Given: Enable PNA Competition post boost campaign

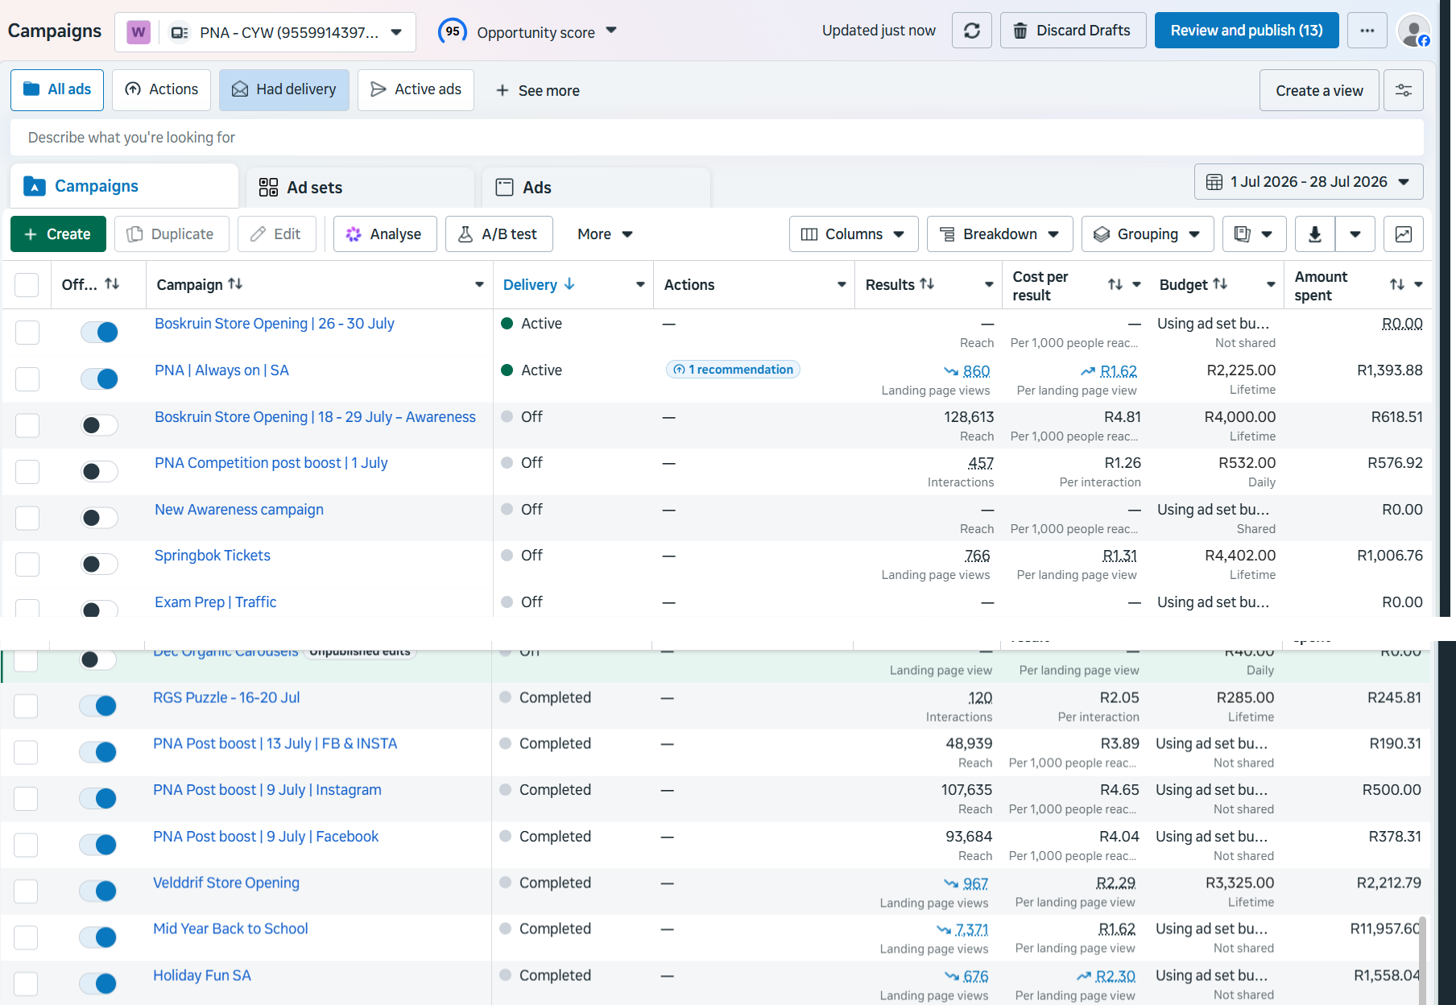Looking at the screenshot, I should tap(99, 471).
